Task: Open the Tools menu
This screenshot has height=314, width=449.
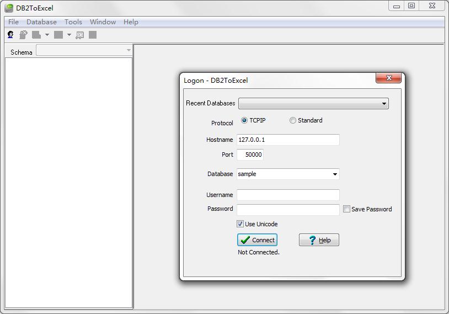Action: click(73, 22)
